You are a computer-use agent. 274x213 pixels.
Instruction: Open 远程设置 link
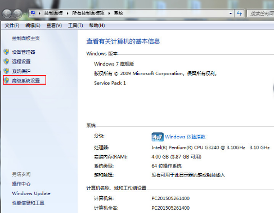click(21, 62)
